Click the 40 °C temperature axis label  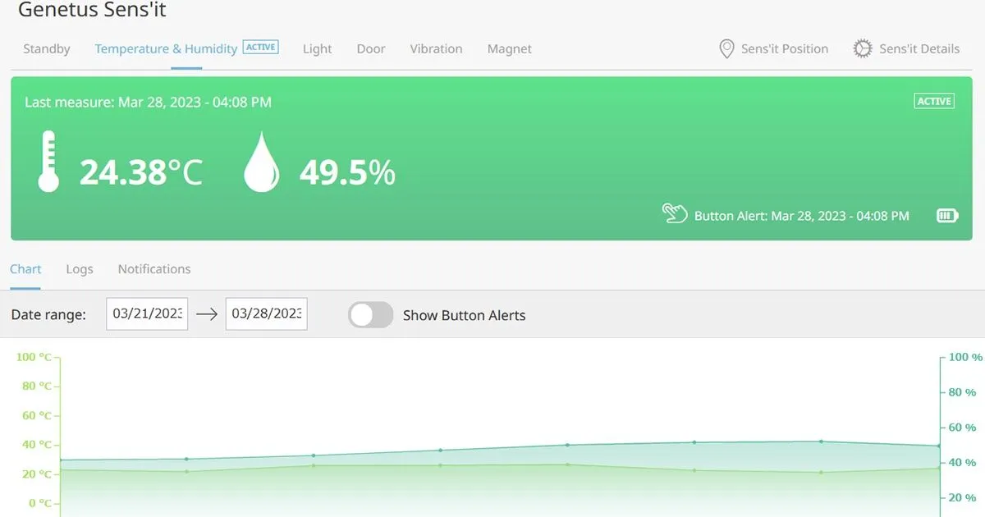pyautogui.click(x=37, y=445)
